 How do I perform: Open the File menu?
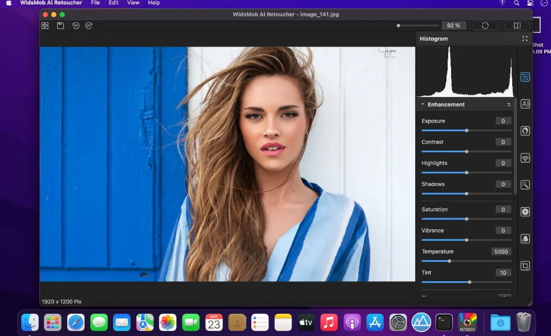(95, 3)
